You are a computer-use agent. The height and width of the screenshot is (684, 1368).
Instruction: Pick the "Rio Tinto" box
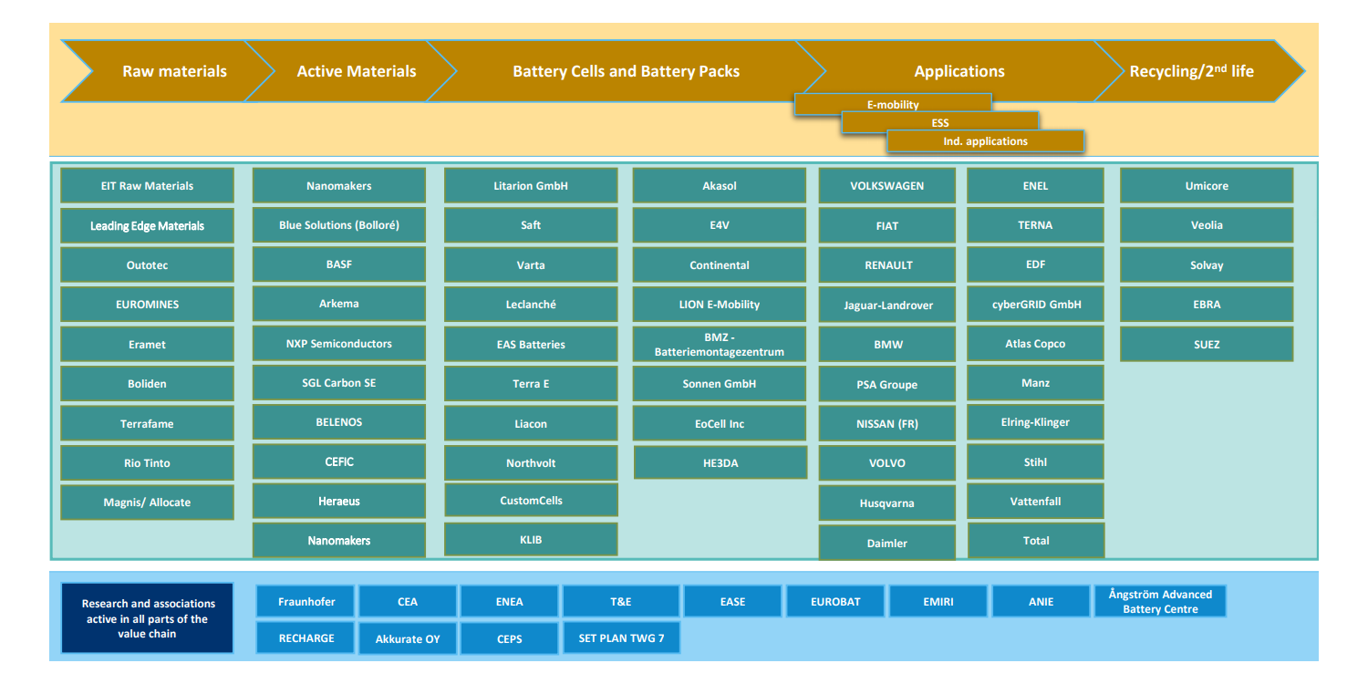coord(147,463)
